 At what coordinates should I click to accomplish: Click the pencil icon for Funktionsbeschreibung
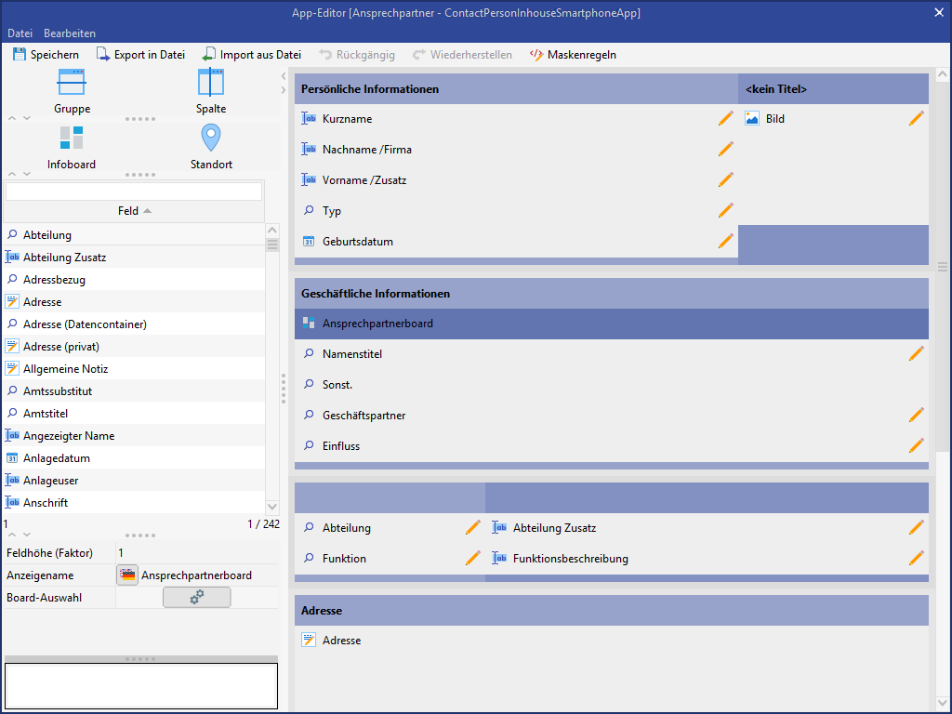(916, 559)
